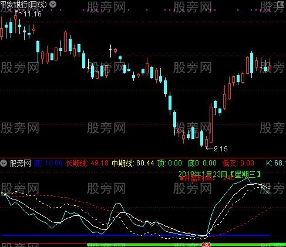Screen dimensions: 286x247
Task: Click the 低叉: 0.00 indicator value
Action: 238,163
